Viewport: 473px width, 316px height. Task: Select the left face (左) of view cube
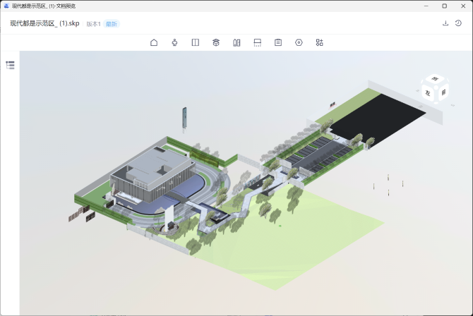pos(428,92)
